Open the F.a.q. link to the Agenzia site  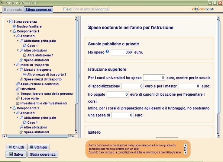coord(86,9)
